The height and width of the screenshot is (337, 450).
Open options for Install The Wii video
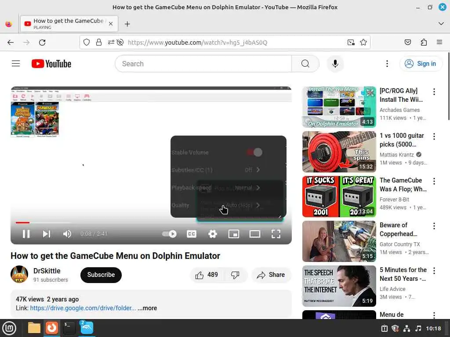[x=434, y=92]
